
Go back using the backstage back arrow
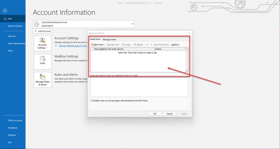coord(5,11)
